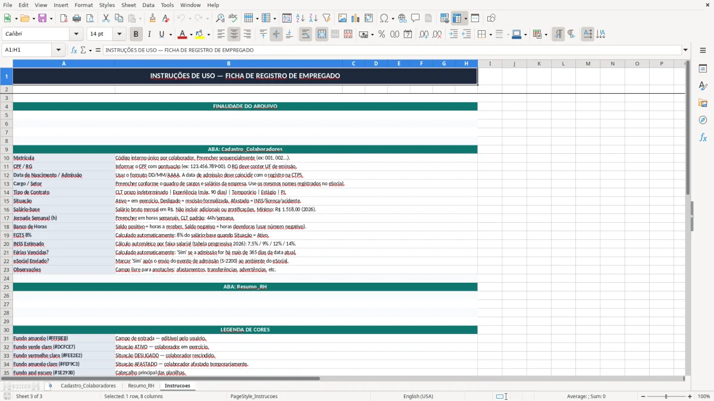Toggle Center Horizontally alignment
The height and width of the screenshot is (401, 714).
point(234,34)
